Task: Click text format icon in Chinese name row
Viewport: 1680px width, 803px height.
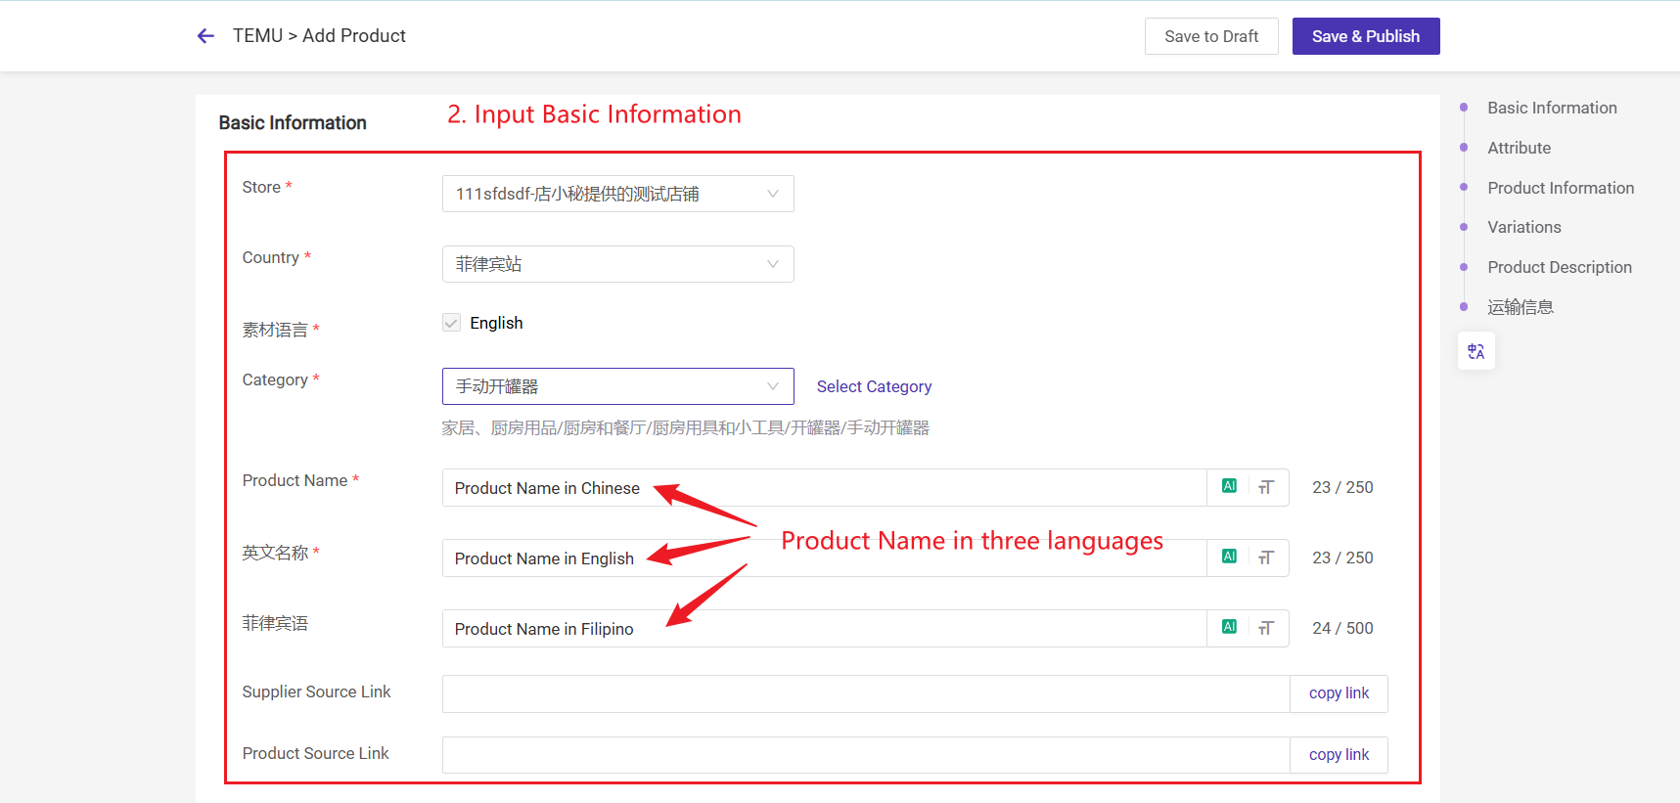Action: [1266, 487]
